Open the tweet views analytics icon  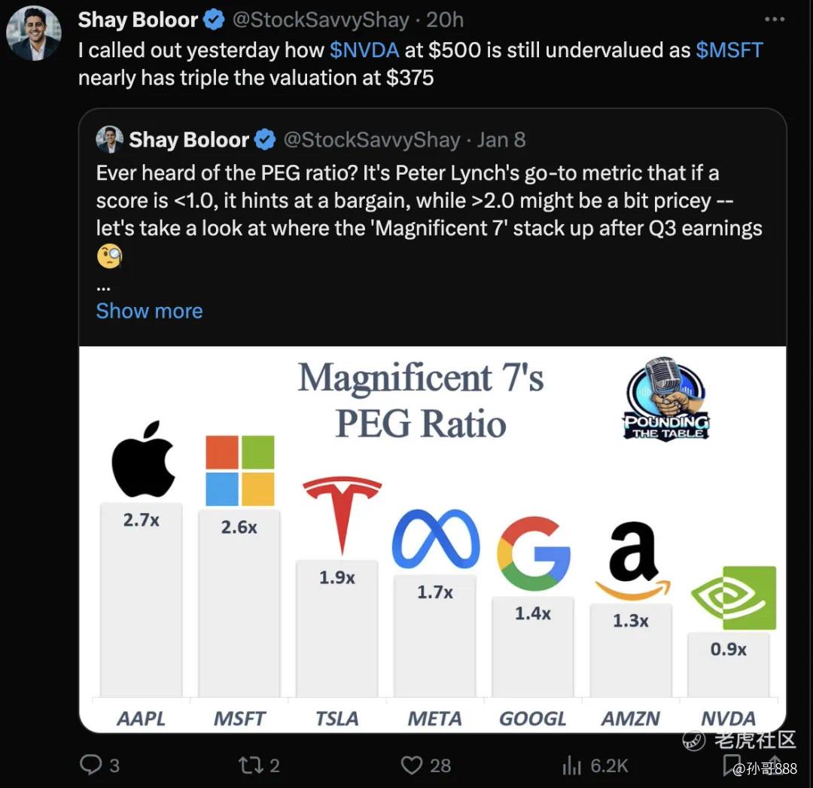[572, 765]
